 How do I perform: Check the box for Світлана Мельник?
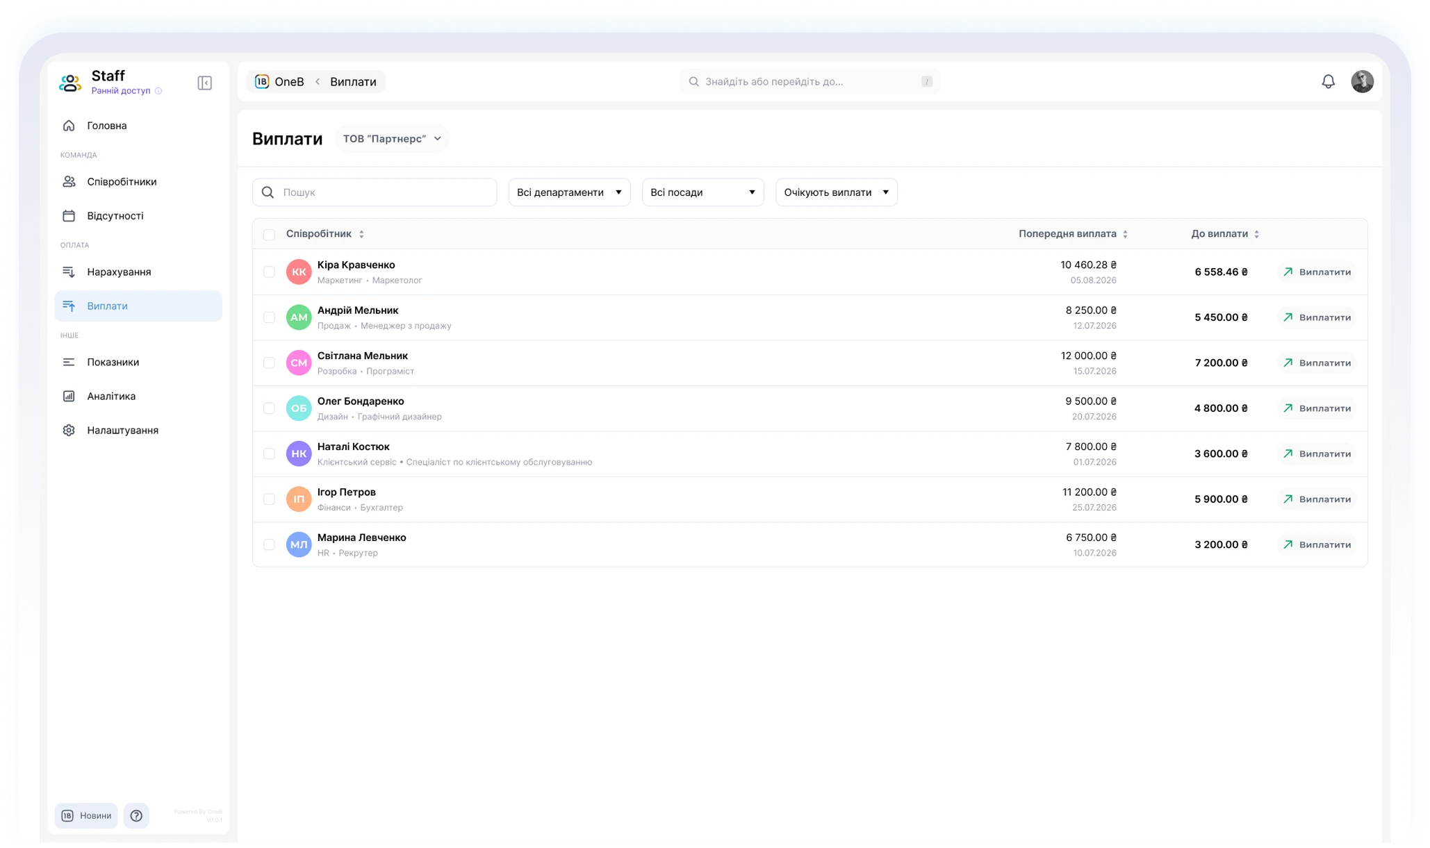269,363
